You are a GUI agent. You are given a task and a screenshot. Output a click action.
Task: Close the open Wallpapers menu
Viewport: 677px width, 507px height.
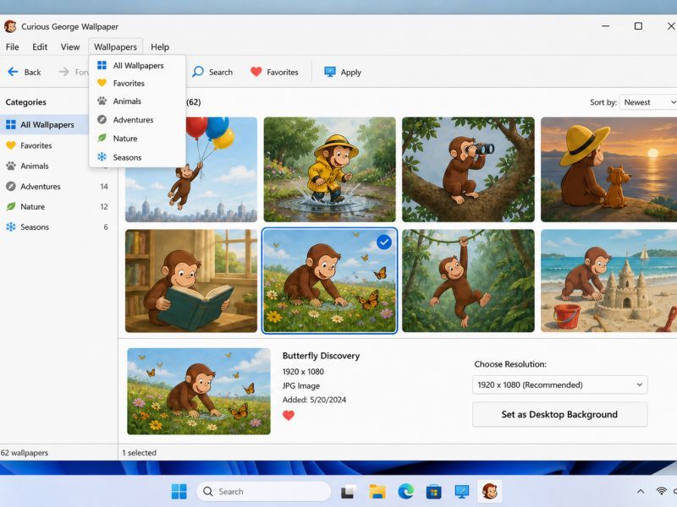pos(115,46)
